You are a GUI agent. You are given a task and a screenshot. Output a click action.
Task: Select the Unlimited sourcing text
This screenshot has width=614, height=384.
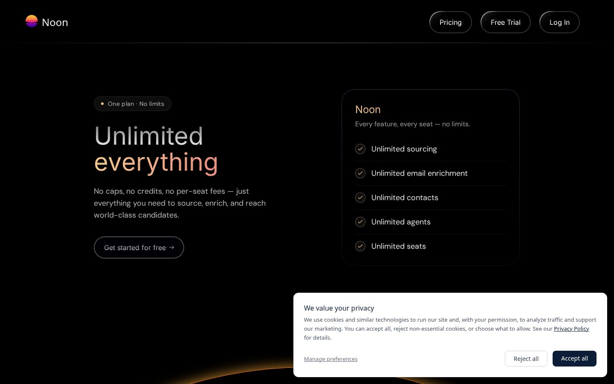click(x=404, y=149)
